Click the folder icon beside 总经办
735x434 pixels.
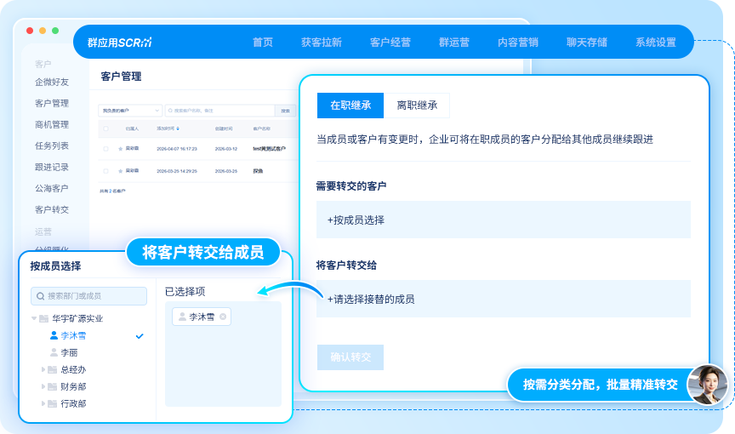click(x=53, y=370)
